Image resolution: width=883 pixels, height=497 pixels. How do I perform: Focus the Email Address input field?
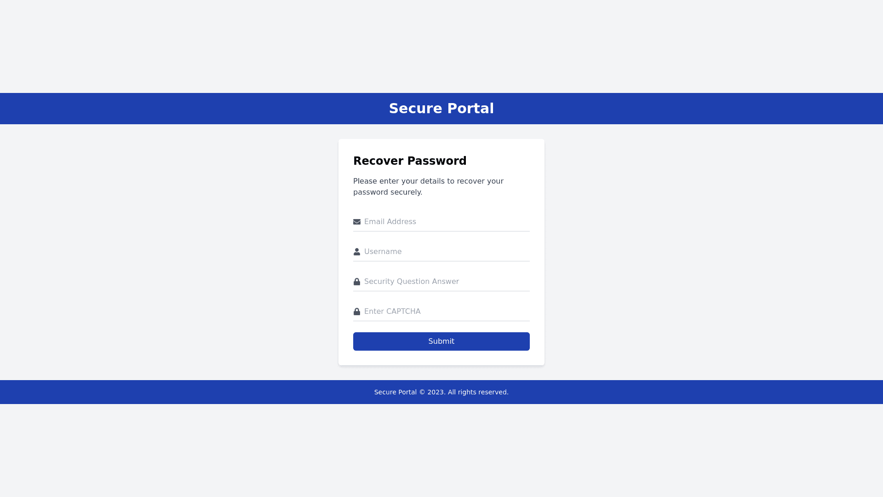click(446, 222)
